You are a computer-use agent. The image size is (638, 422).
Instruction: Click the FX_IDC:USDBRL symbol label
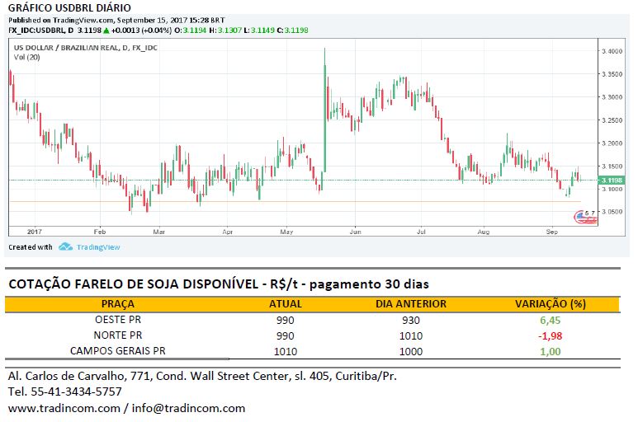click(35, 30)
